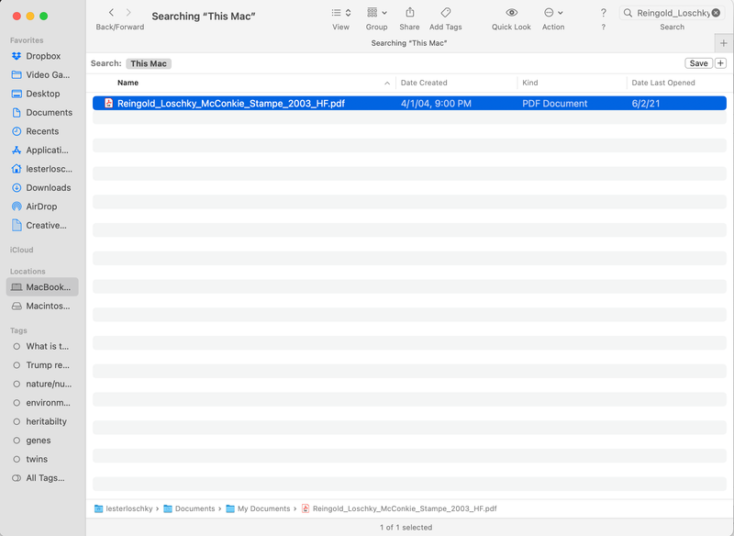This screenshot has height=536, width=734.
Task: Click the "This Mac" search scope button
Action: click(x=149, y=63)
